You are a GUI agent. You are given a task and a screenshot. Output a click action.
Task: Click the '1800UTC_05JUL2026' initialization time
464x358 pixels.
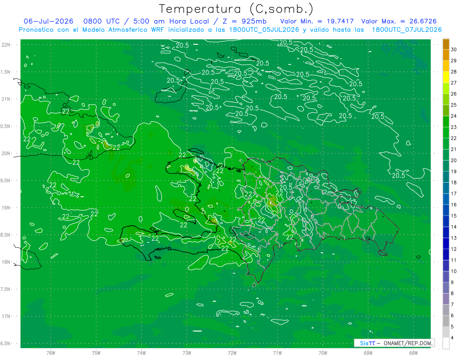(x=264, y=30)
